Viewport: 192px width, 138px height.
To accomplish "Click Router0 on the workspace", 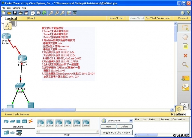I will pos(22,58).
